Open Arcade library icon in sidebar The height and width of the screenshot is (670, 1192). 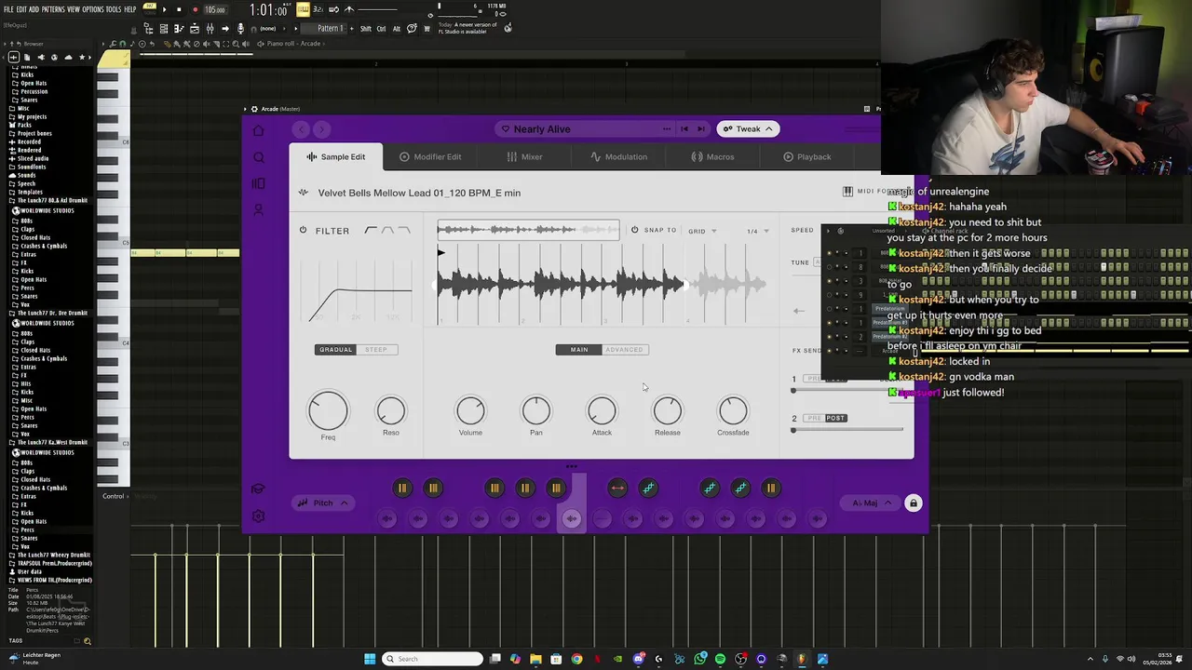[x=259, y=183]
